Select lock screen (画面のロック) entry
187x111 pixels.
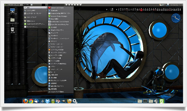pyautogui.click(x=36, y=21)
